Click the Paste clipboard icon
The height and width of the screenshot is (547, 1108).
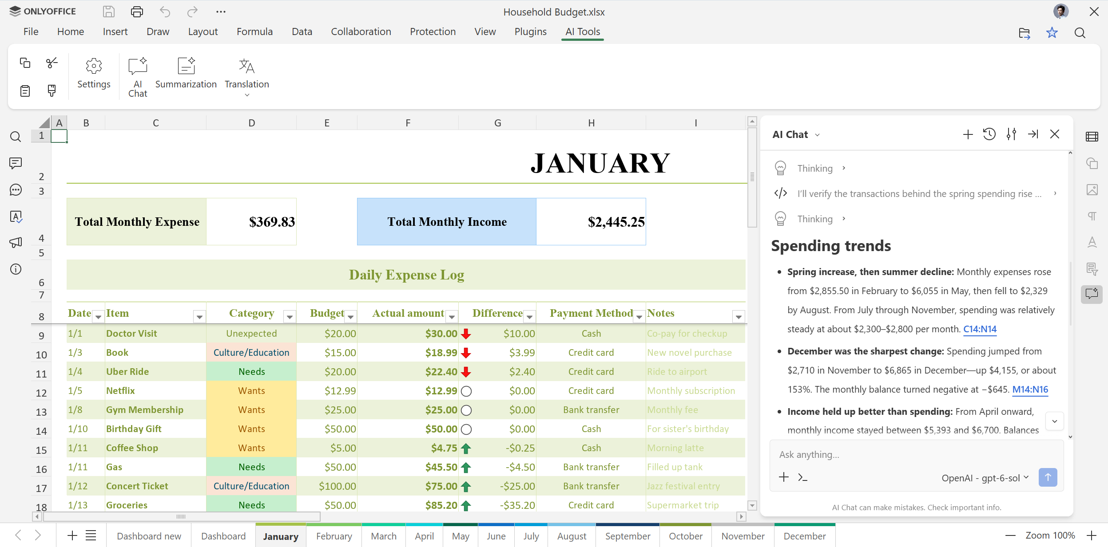click(25, 91)
